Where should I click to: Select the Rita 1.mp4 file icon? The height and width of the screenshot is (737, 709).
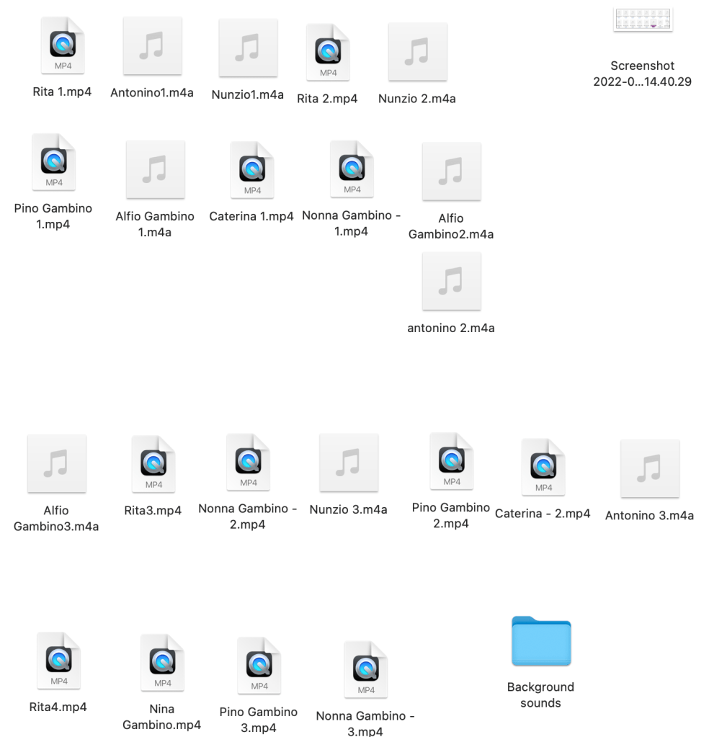pyautogui.click(x=60, y=47)
